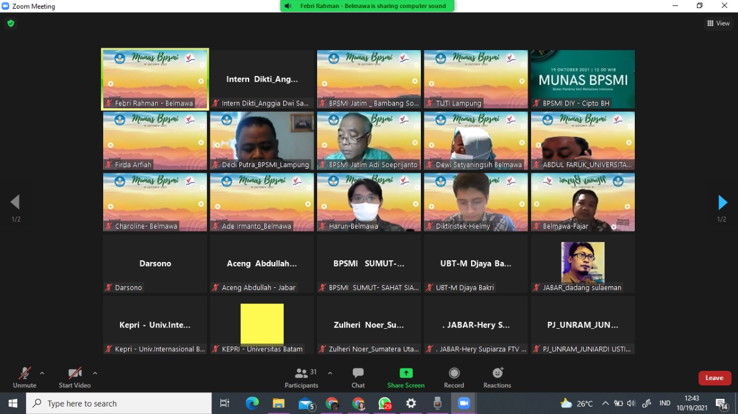Go to previous gallery page arrow
The image size is (738, 414).
(x=15, y=202)
